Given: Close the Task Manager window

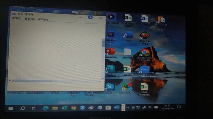Looking at the screenshot, I should [x=101, y=18].
